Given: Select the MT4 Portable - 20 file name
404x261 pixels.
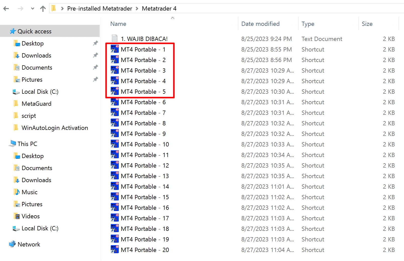Looking at the screenshot, I should (x=145, y=250).
